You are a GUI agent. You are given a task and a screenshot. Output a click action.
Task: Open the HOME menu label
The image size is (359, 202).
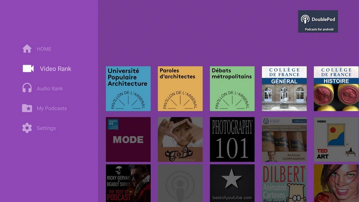tap(44, 49)
